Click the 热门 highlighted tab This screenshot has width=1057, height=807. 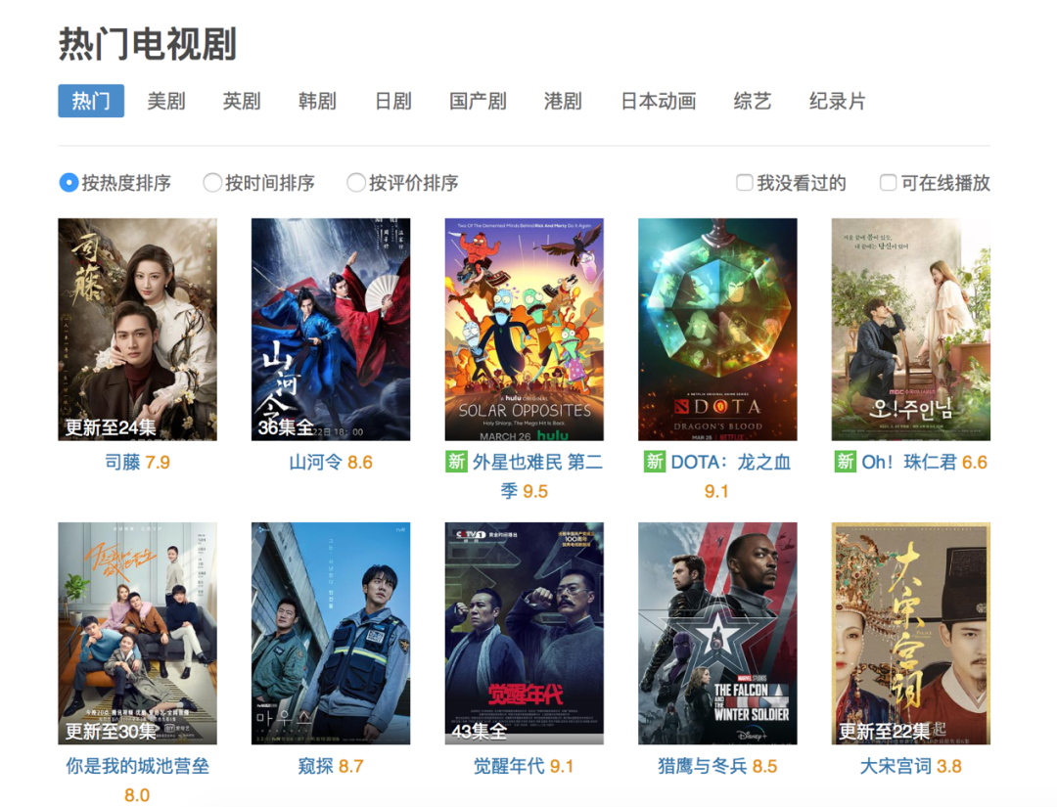click(91, 101)
